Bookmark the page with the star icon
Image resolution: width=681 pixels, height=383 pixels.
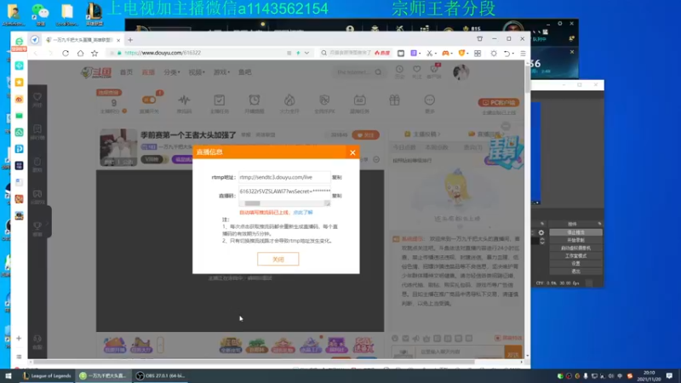point(94,53)
